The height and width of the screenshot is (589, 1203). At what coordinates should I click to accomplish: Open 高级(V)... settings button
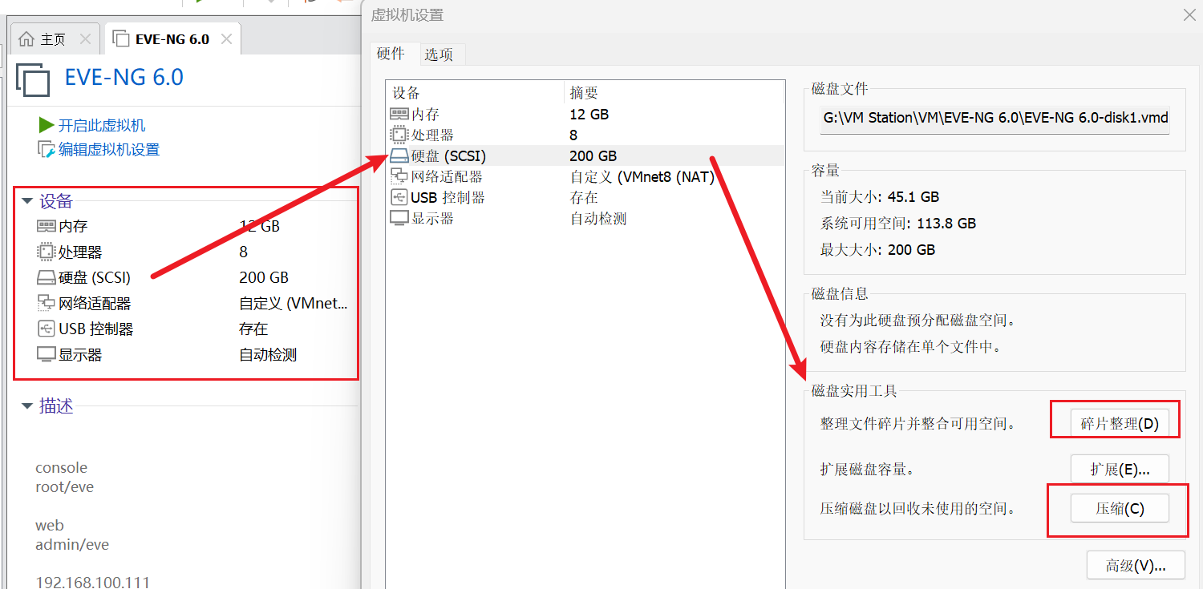pos(1136,565)
